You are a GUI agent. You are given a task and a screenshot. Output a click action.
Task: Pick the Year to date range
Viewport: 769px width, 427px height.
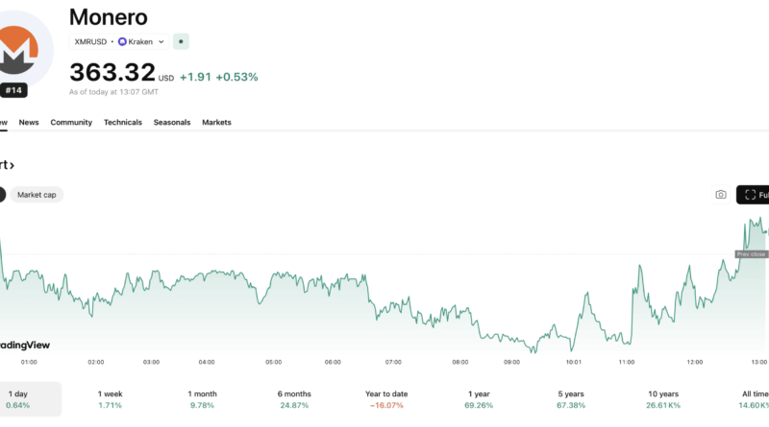386,399
